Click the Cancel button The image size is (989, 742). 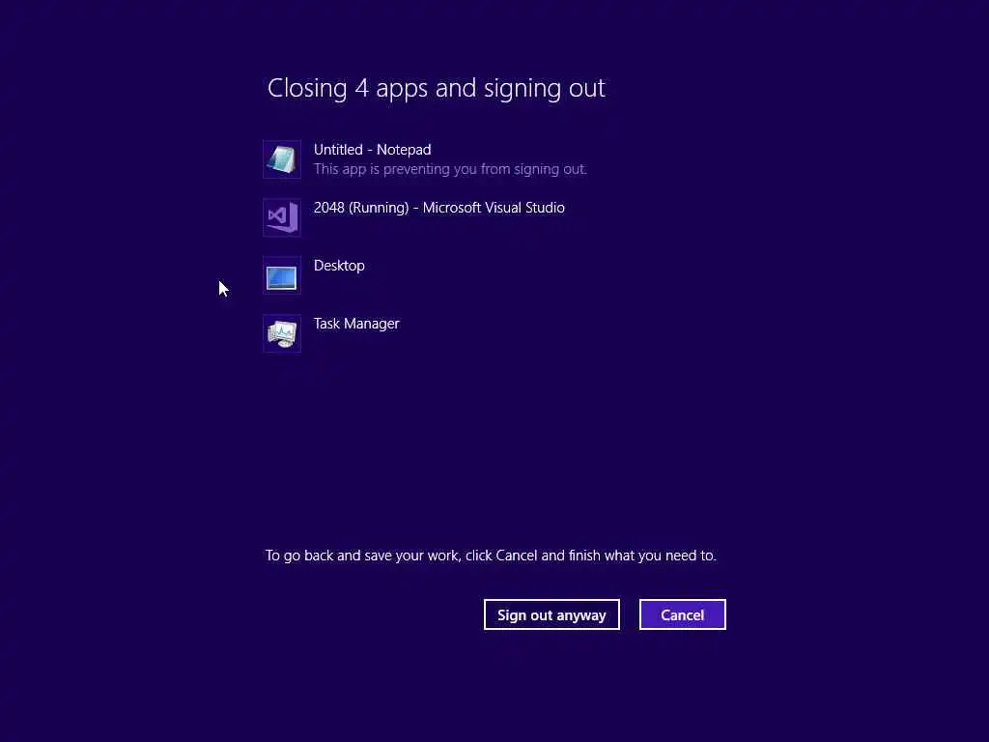(x=683, y=614)
